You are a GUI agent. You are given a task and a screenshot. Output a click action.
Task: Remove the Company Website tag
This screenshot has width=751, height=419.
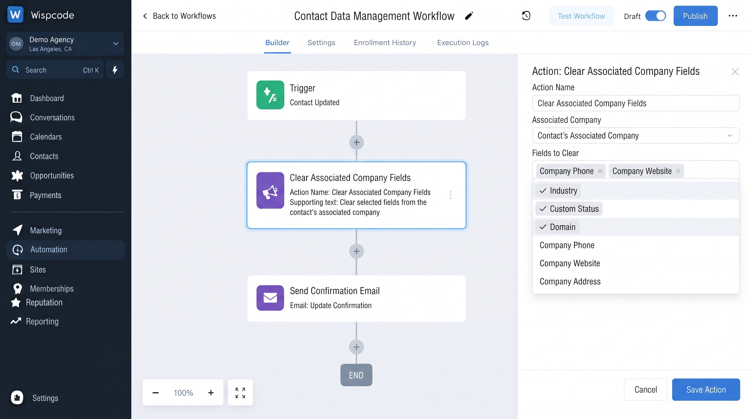pos(678,171)
